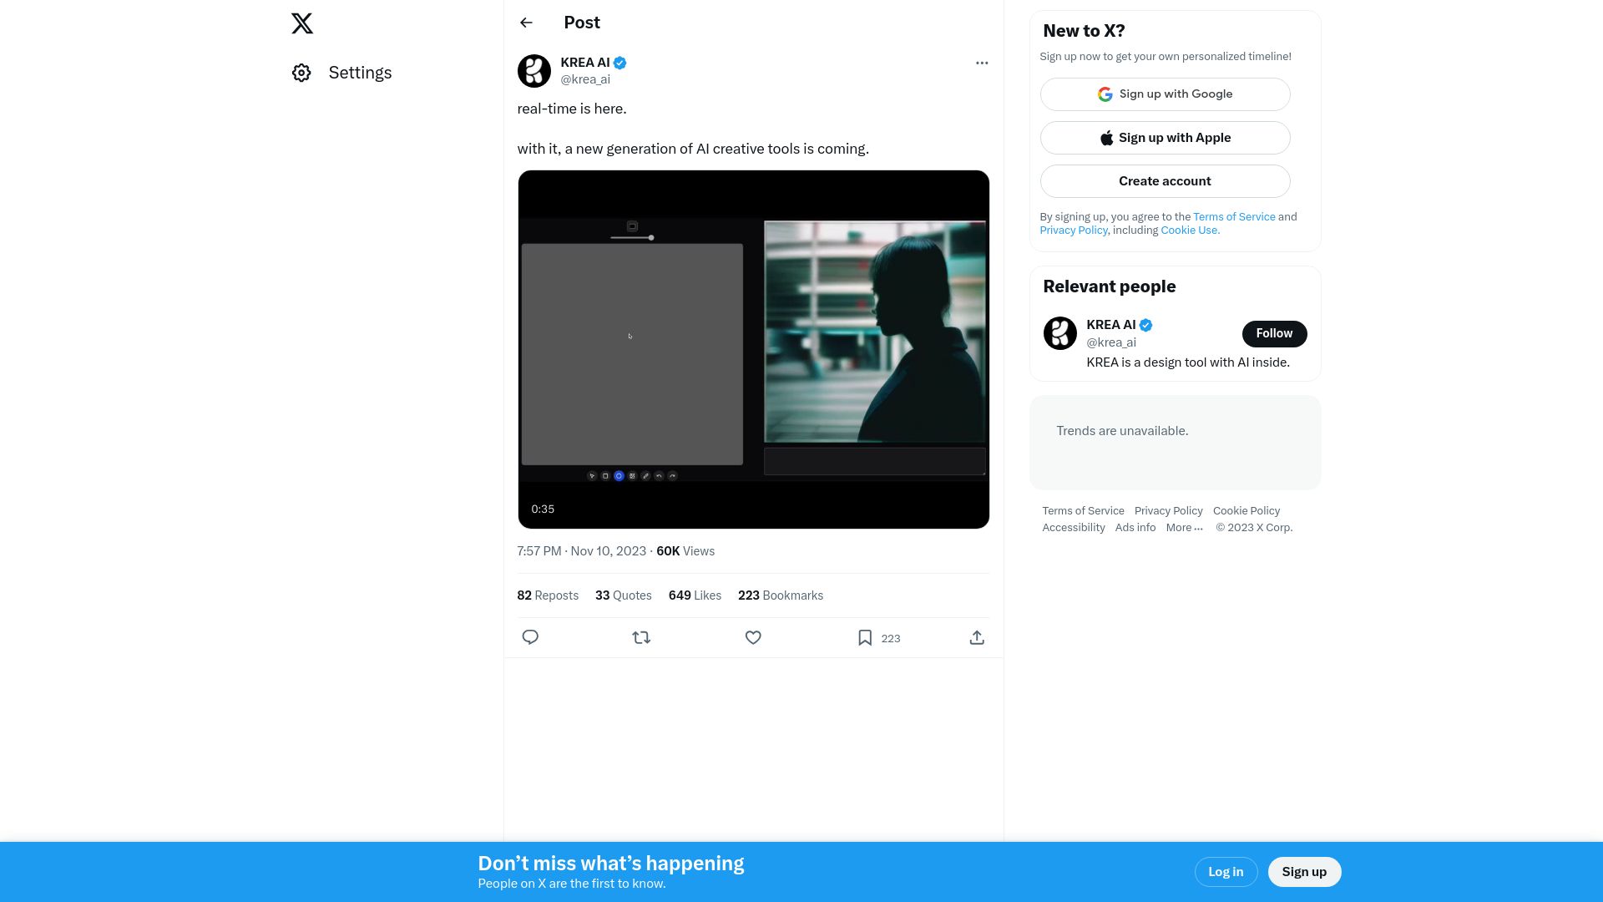Open the post's three-dot more menu
This screenshot has width=1603, height=902.
[x=982, y=63]
